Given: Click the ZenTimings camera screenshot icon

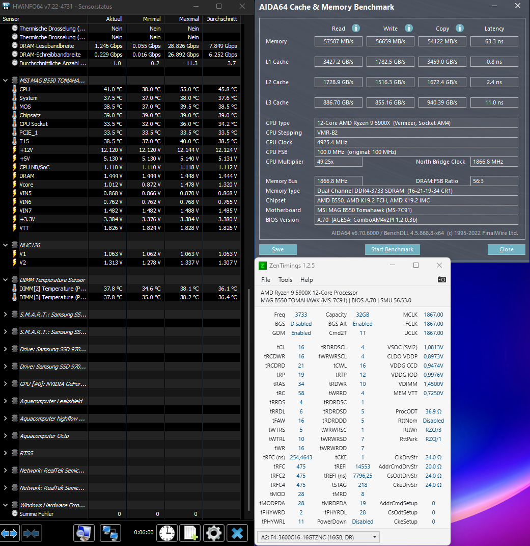Looking at the screenshot, I should 442,279.
